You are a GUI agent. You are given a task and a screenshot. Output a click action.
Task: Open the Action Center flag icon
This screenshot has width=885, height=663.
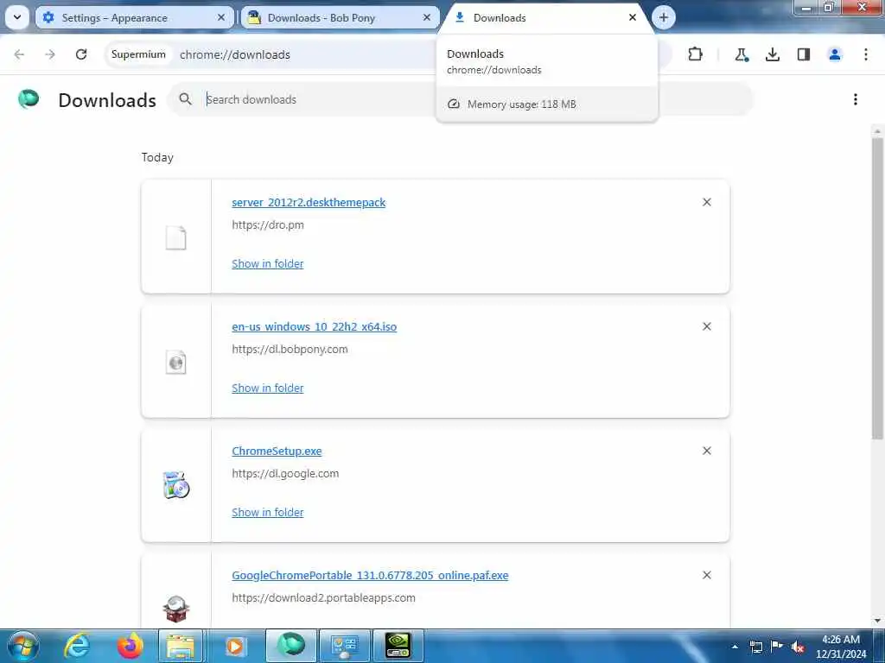pyautogui.click(x=777, y=647)
